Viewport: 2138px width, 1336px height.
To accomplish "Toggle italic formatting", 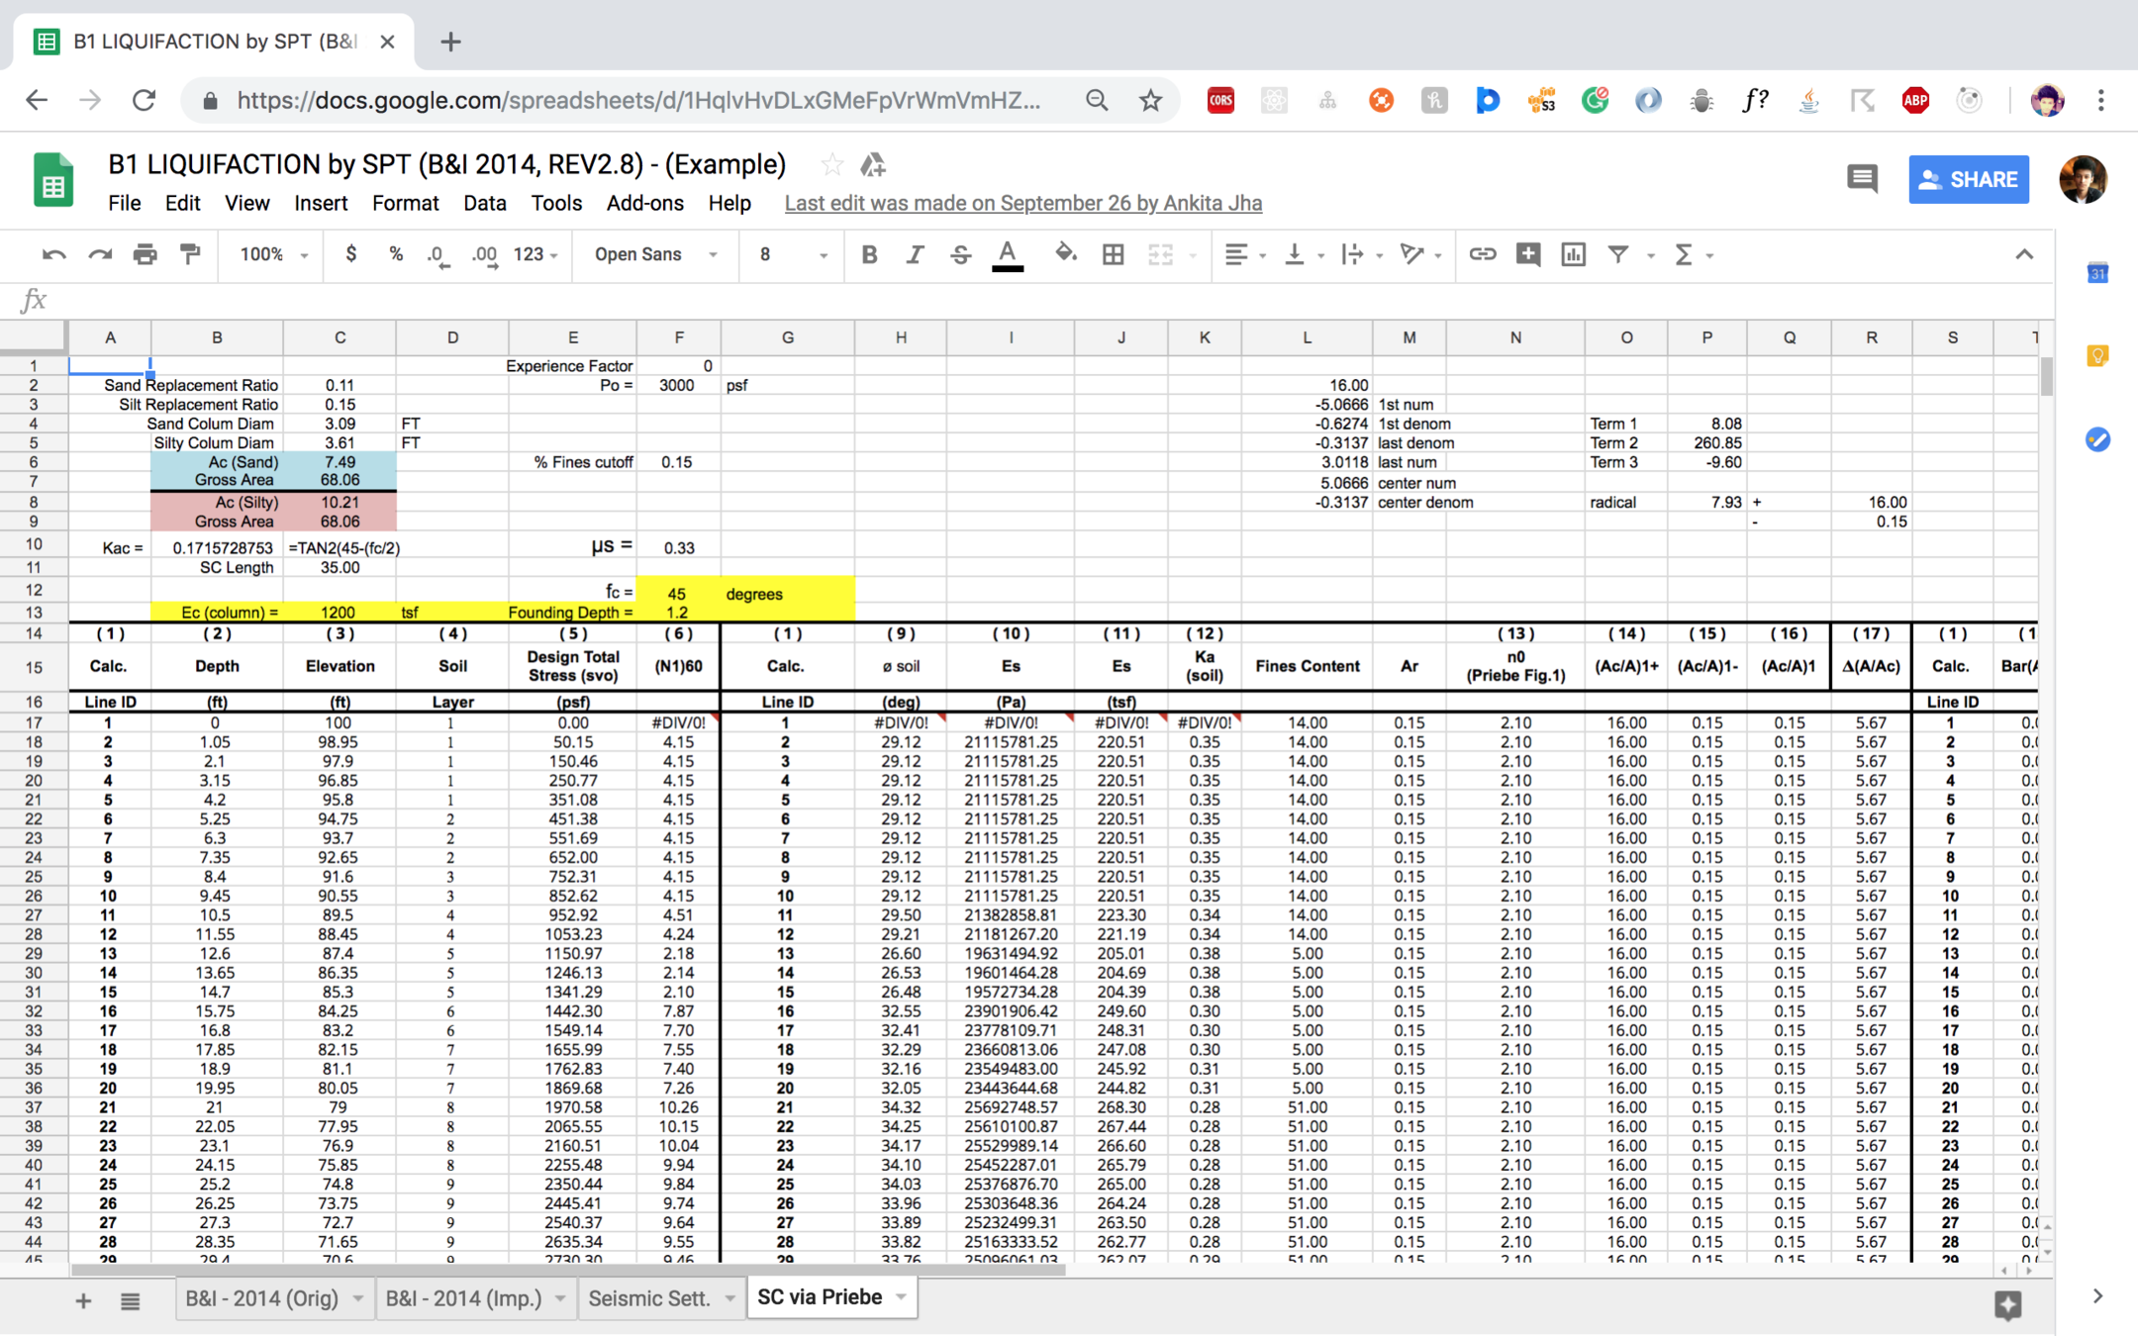I will (x=915, y=255).
